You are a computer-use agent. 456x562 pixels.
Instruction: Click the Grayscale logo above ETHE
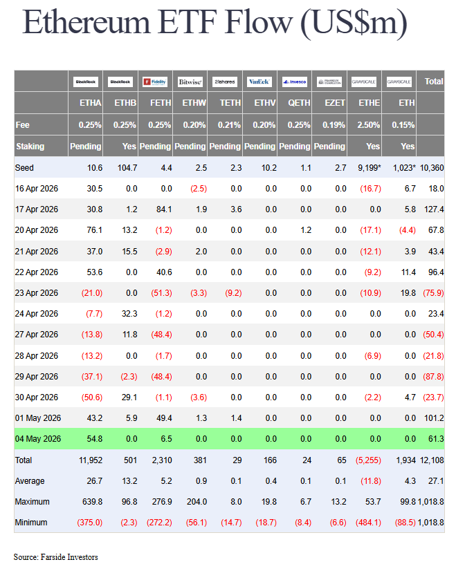(364, 82)
